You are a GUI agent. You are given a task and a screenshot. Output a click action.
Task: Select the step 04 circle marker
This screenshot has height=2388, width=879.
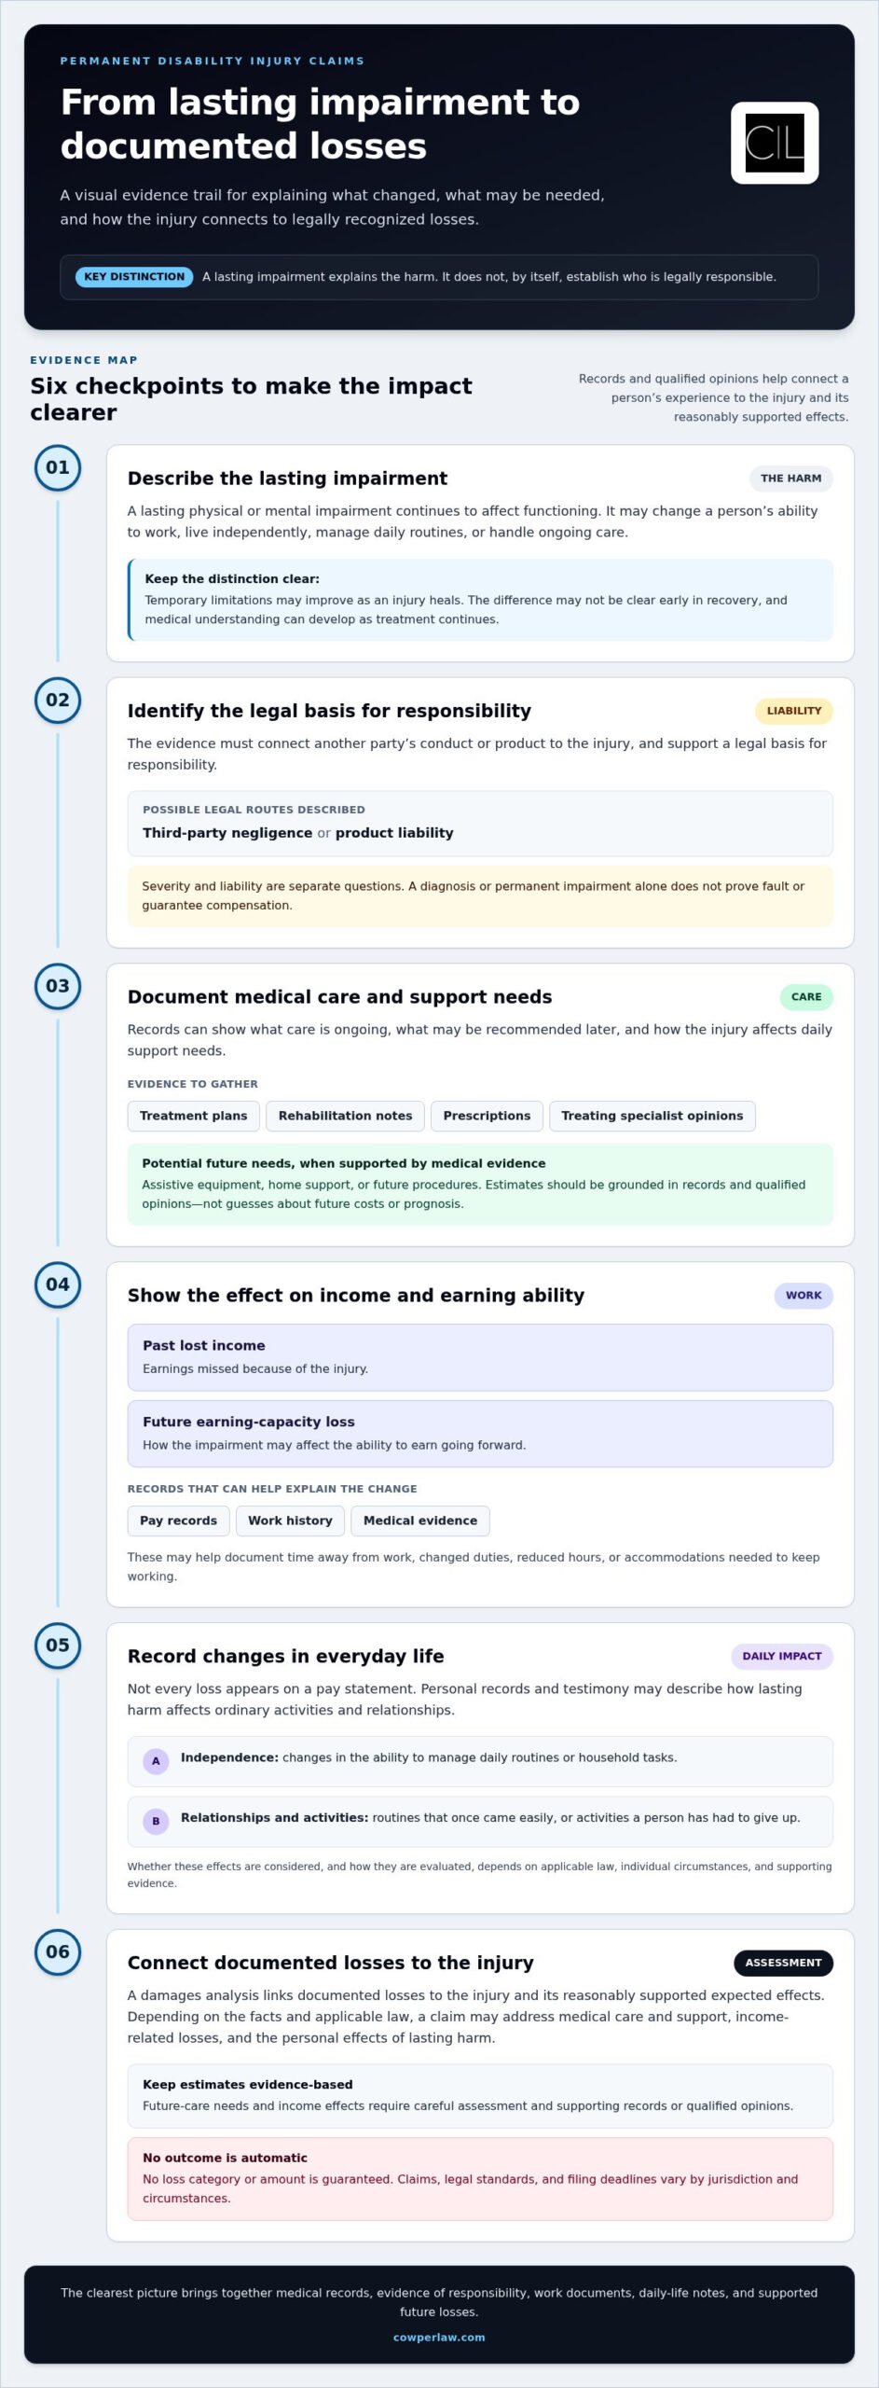[58, 1284]
